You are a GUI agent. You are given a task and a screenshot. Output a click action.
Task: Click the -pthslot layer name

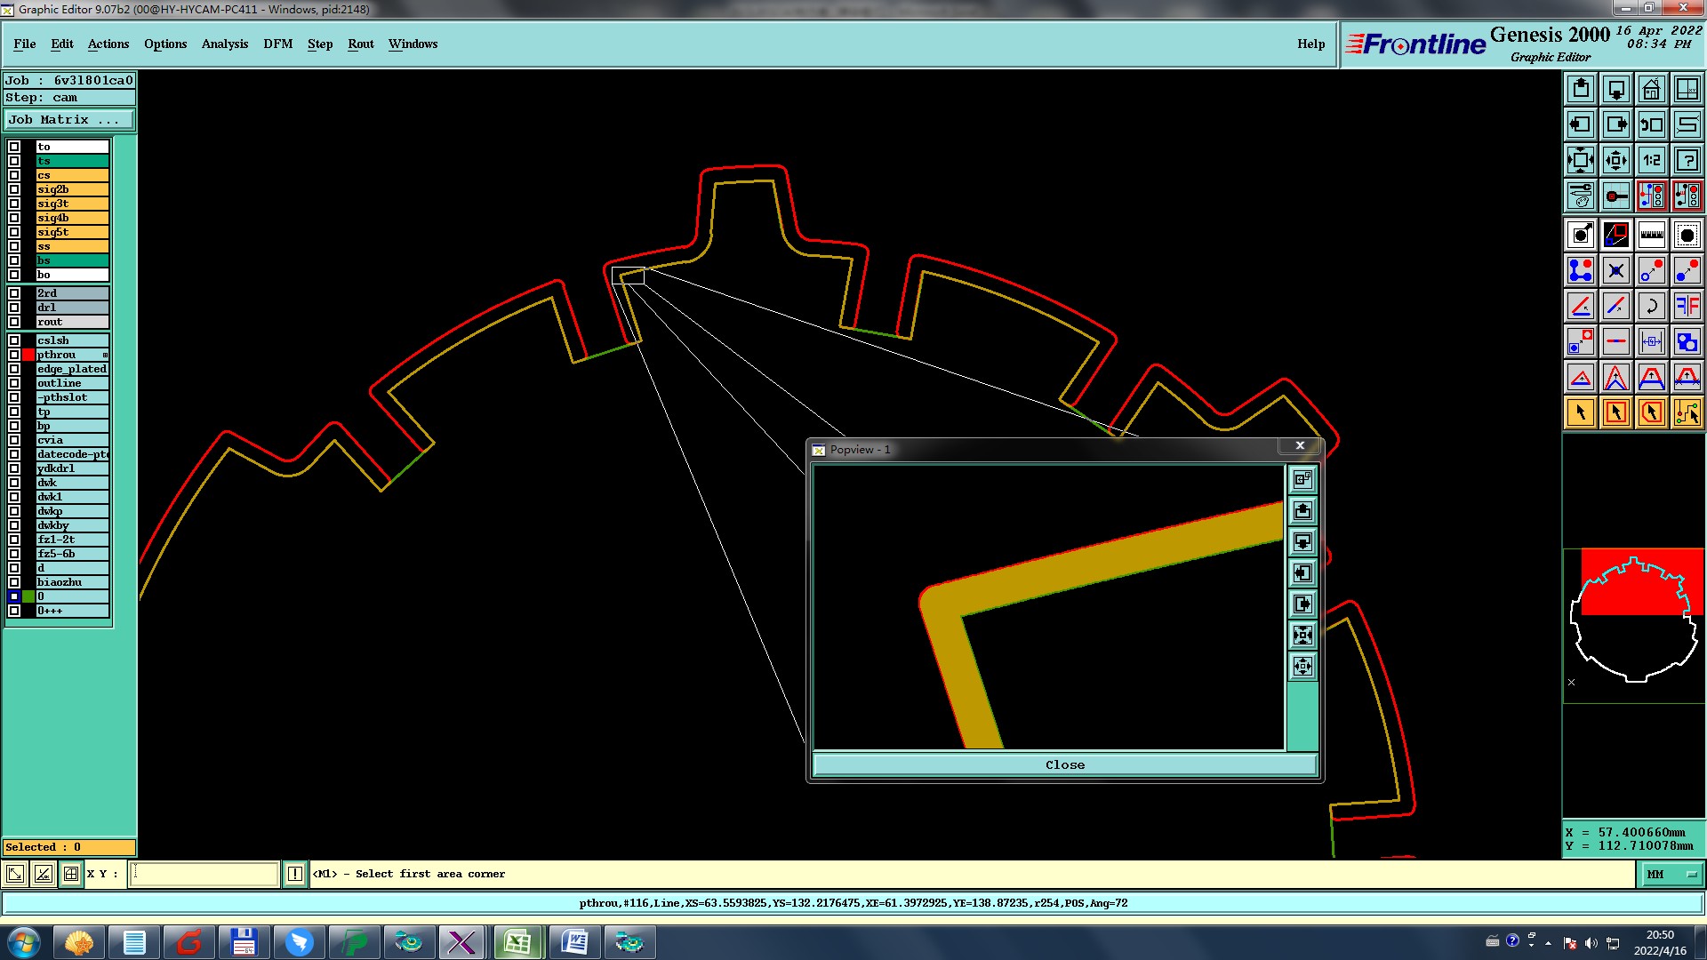tap(72, 397)
